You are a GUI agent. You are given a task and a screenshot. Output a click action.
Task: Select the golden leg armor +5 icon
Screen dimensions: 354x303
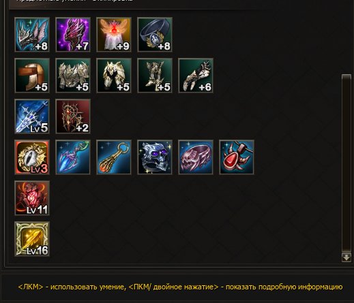coord(114,76)
